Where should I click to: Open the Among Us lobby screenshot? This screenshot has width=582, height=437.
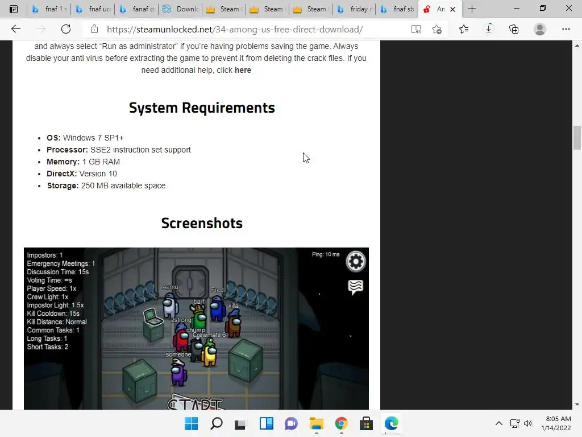[196, 328]
